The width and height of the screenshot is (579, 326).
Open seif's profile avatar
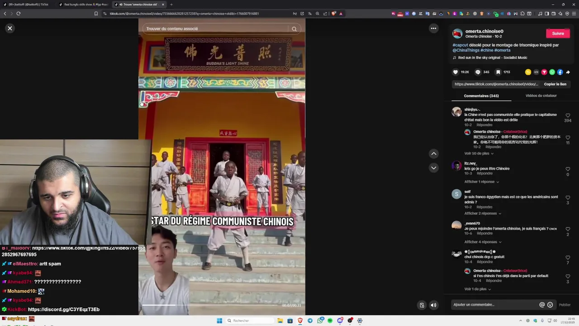(x=456, y=194)
